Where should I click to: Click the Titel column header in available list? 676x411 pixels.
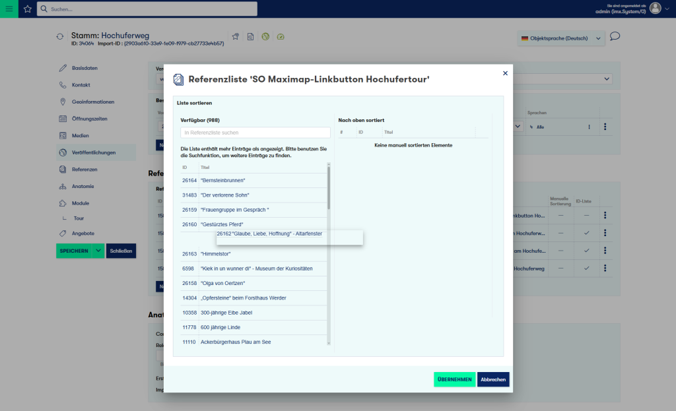coord(205,167)
